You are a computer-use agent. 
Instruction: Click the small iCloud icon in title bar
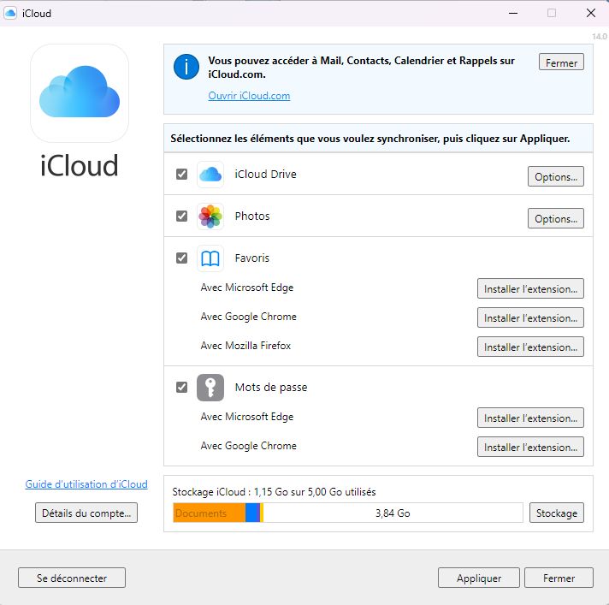10,13
